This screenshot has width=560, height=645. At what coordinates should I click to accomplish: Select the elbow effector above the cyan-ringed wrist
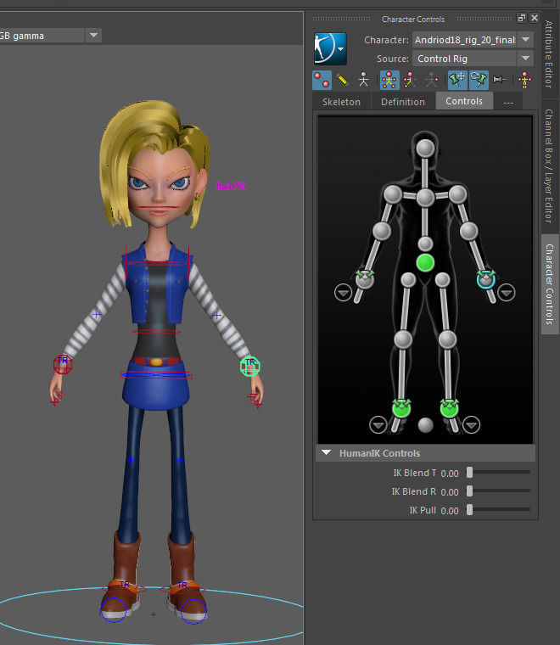(468, 231)
